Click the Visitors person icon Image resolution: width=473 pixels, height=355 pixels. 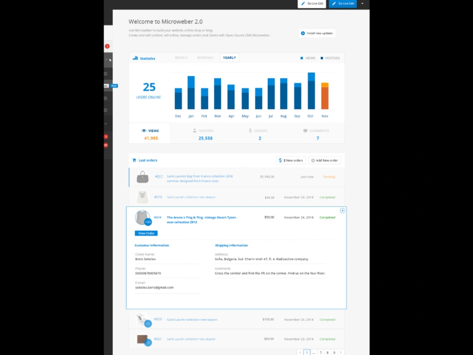[194, 131]
